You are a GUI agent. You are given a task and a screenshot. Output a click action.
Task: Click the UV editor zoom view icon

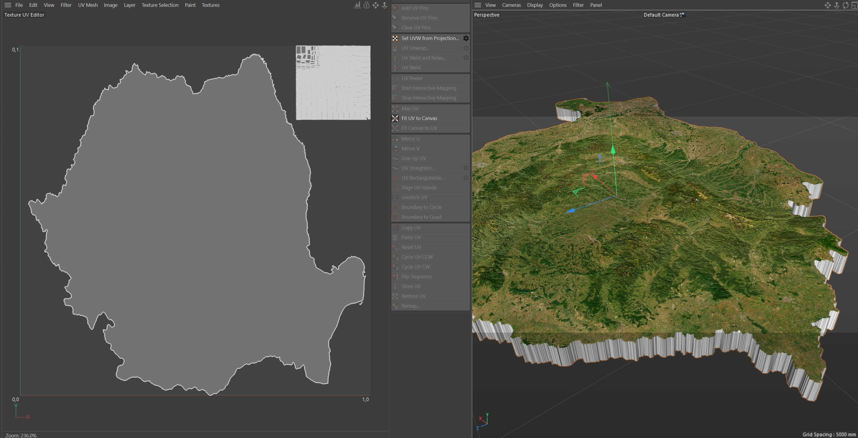tap(384, 5)
